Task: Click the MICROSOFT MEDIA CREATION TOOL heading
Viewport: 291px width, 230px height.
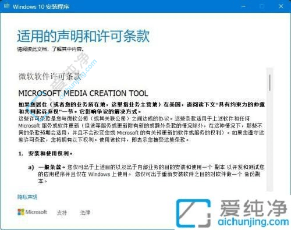Action: pyautogui.click(x=83, y=93)
